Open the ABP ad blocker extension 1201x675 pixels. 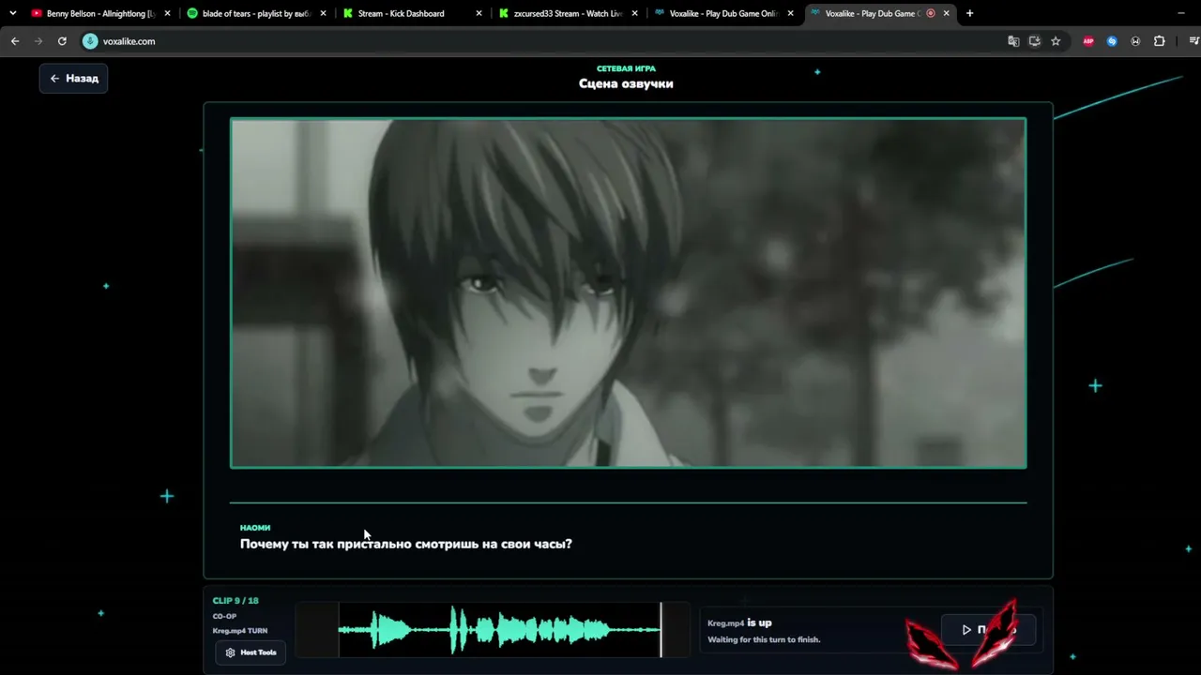(1088, 41)
